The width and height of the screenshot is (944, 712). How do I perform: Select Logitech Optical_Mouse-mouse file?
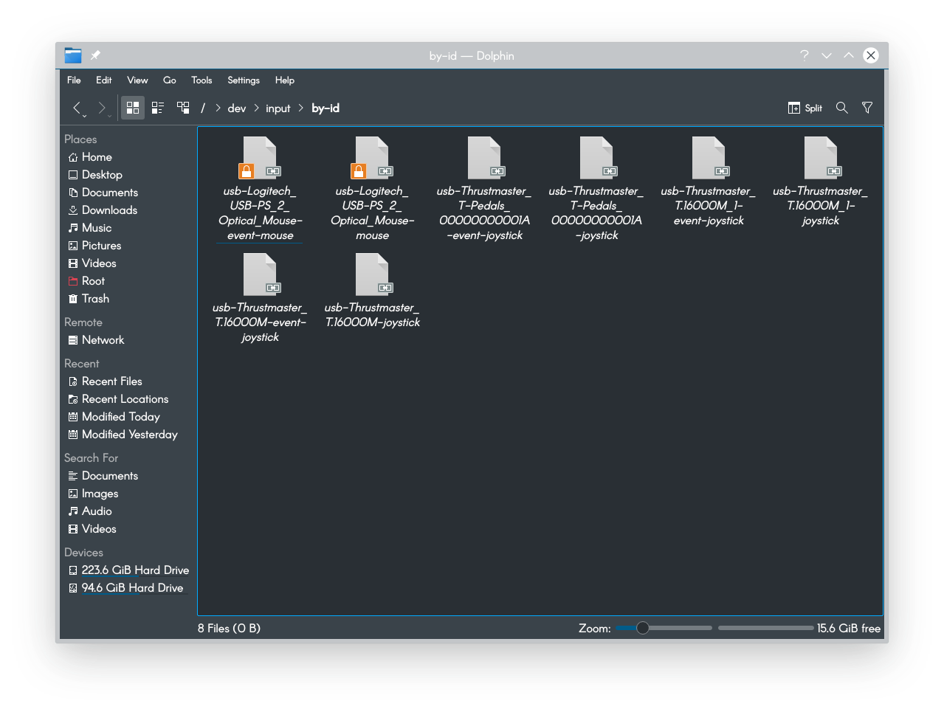(x=372, y=190)
